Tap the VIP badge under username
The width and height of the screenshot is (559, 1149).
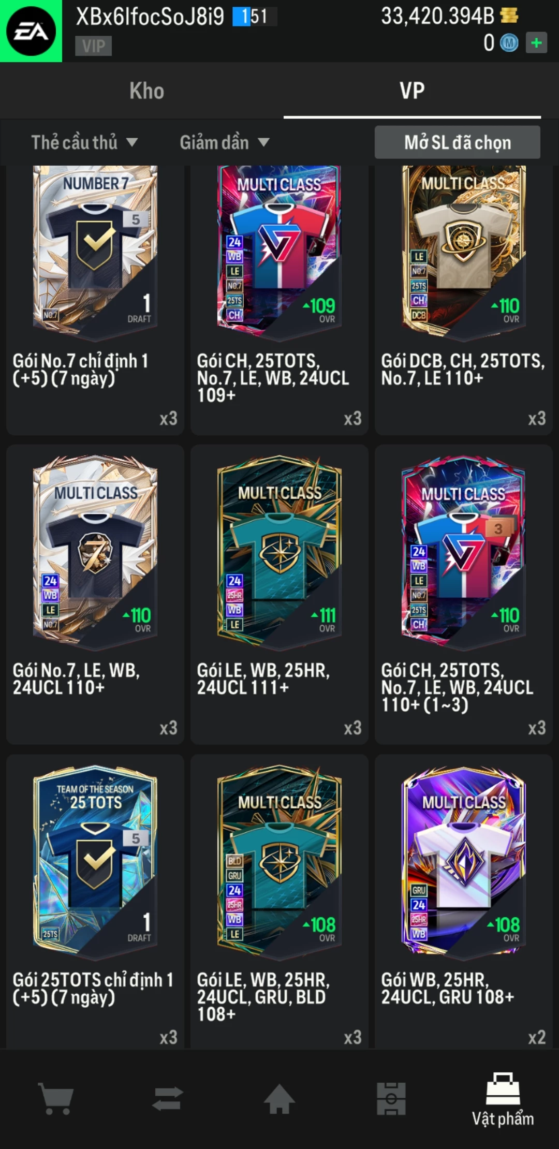94,46
